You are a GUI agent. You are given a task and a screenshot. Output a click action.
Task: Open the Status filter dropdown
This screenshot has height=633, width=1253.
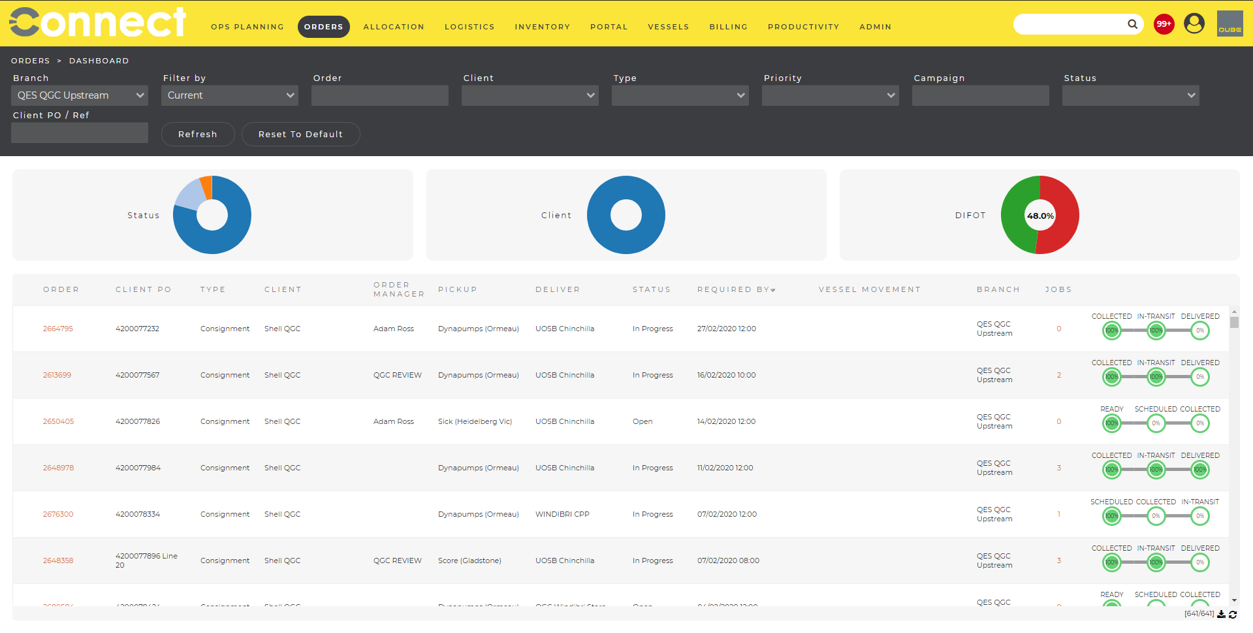(x=1130, y=95)
